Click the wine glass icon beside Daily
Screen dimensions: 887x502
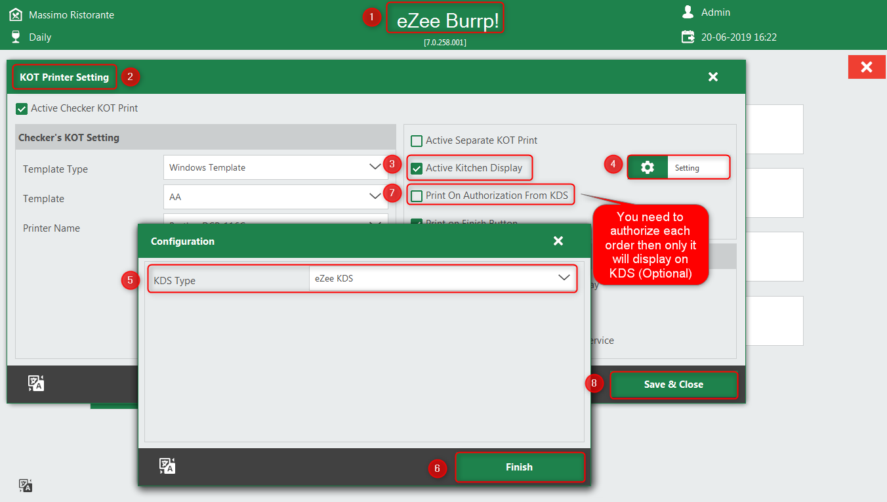point(16,37)
